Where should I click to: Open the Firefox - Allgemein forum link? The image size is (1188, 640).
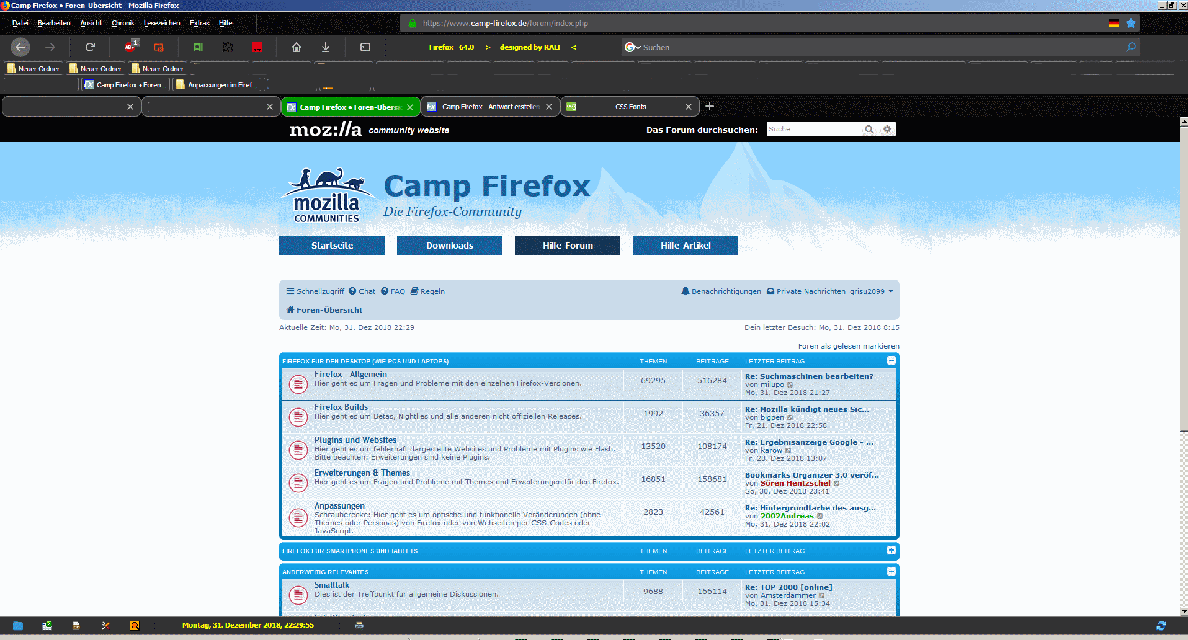[351, 374]
